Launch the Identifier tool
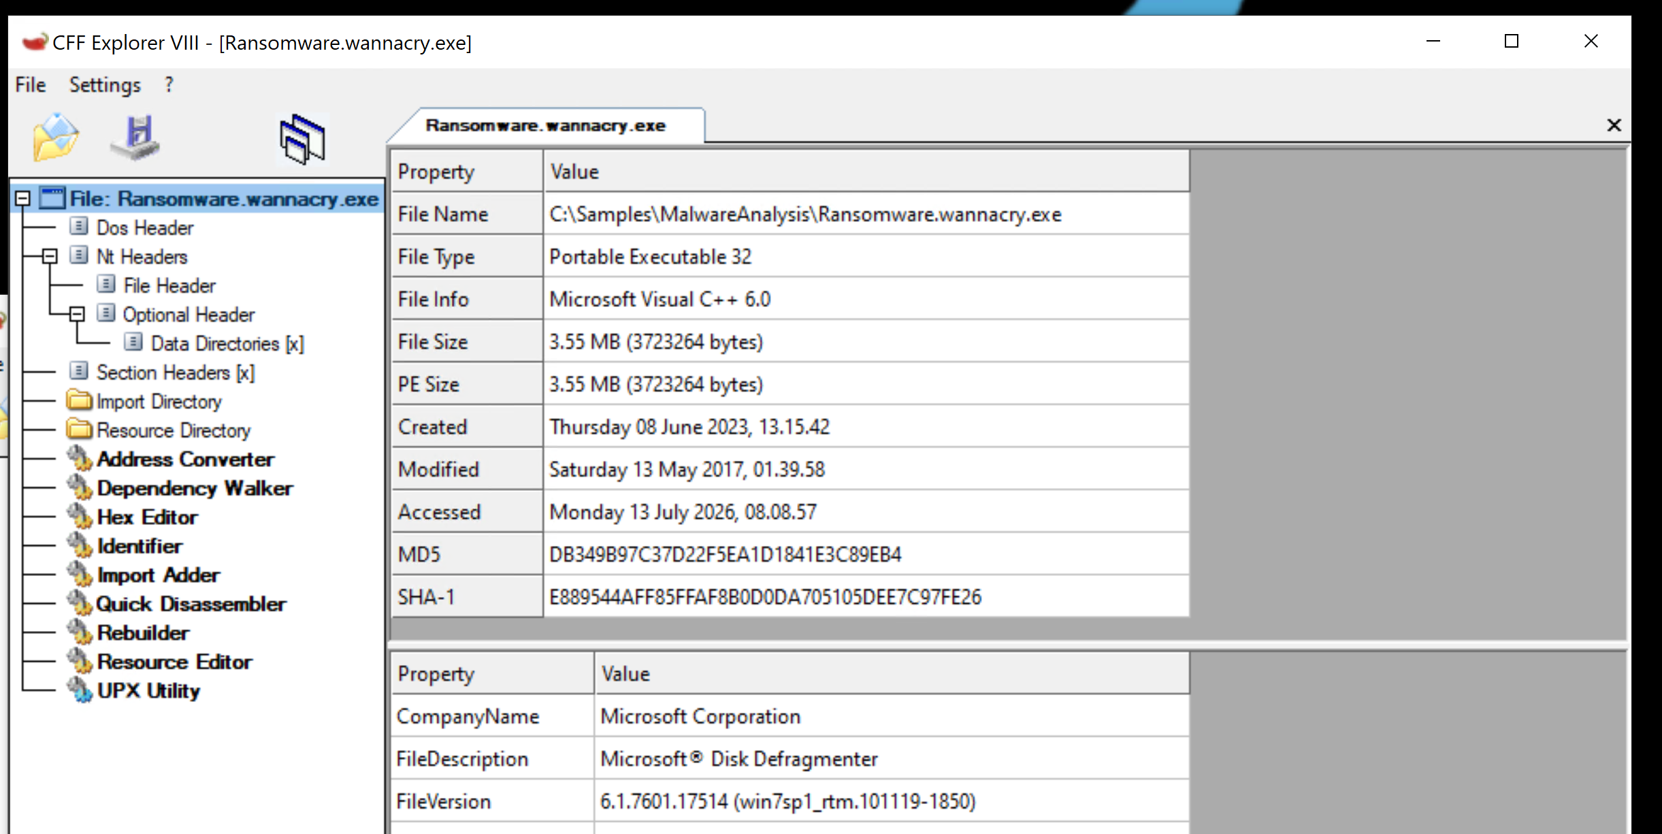1662x834 pixels. click(x=140, y=546)
